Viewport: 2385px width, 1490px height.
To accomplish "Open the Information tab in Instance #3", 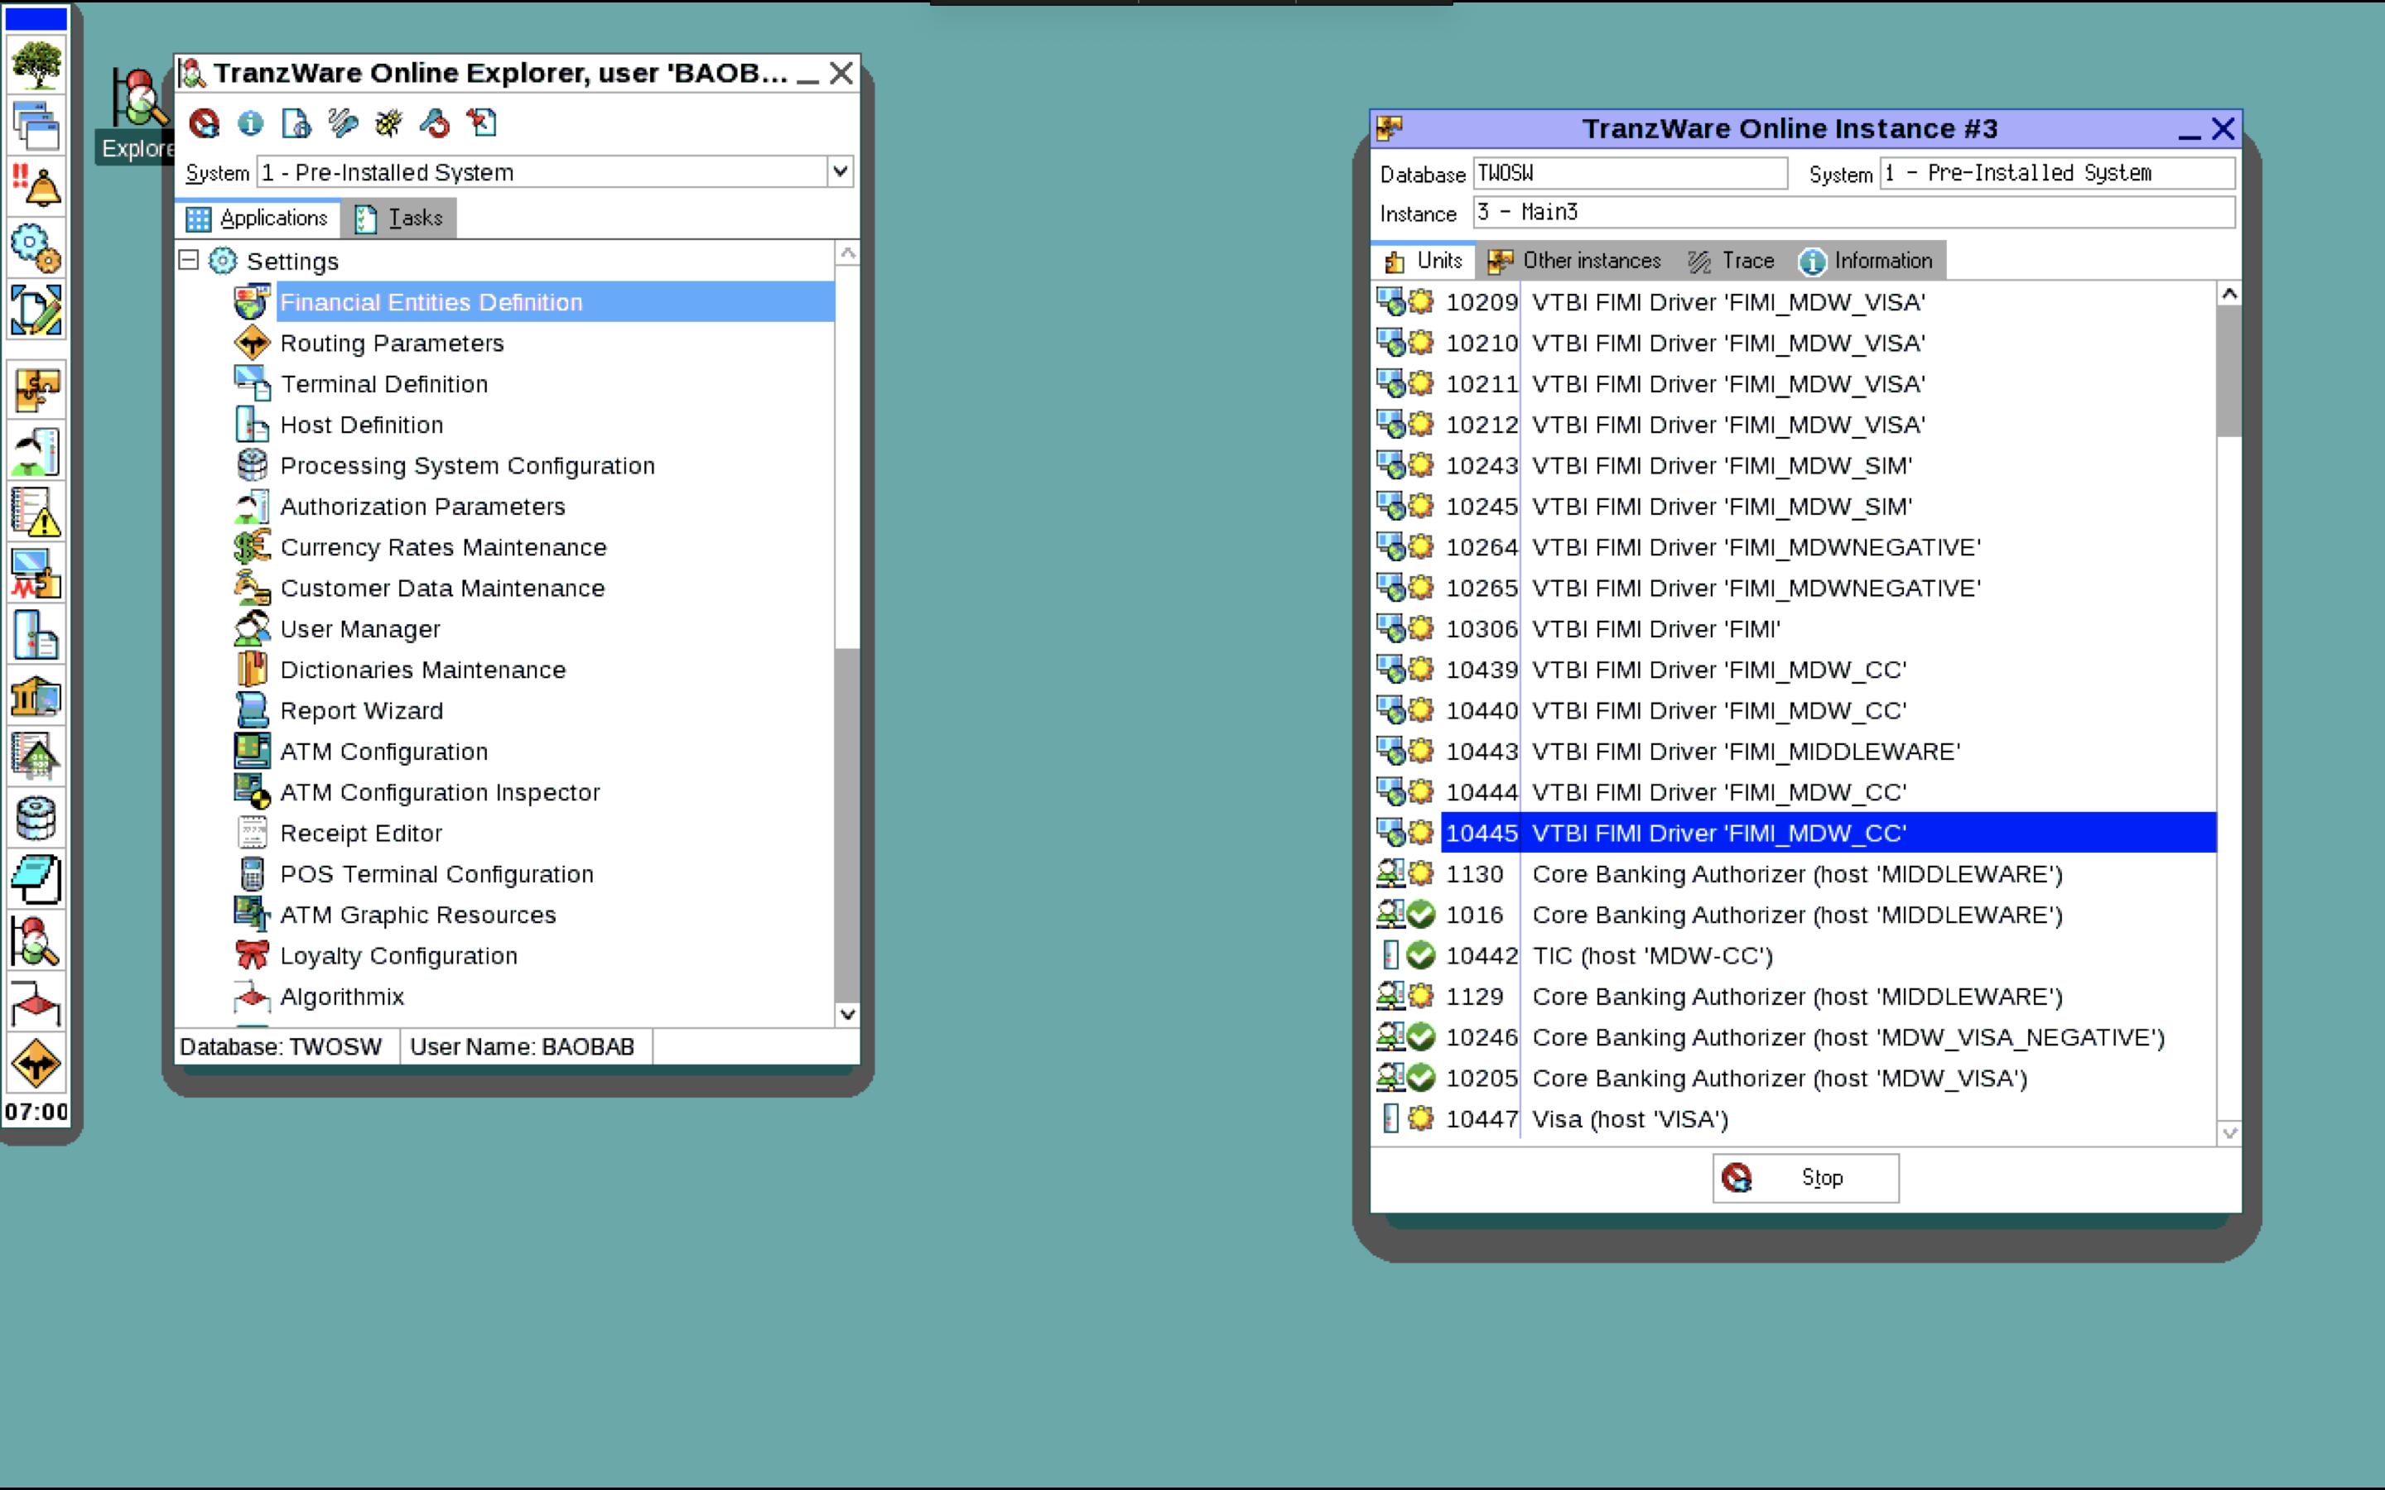I will pyautogui.click(x=1866, y=260).
